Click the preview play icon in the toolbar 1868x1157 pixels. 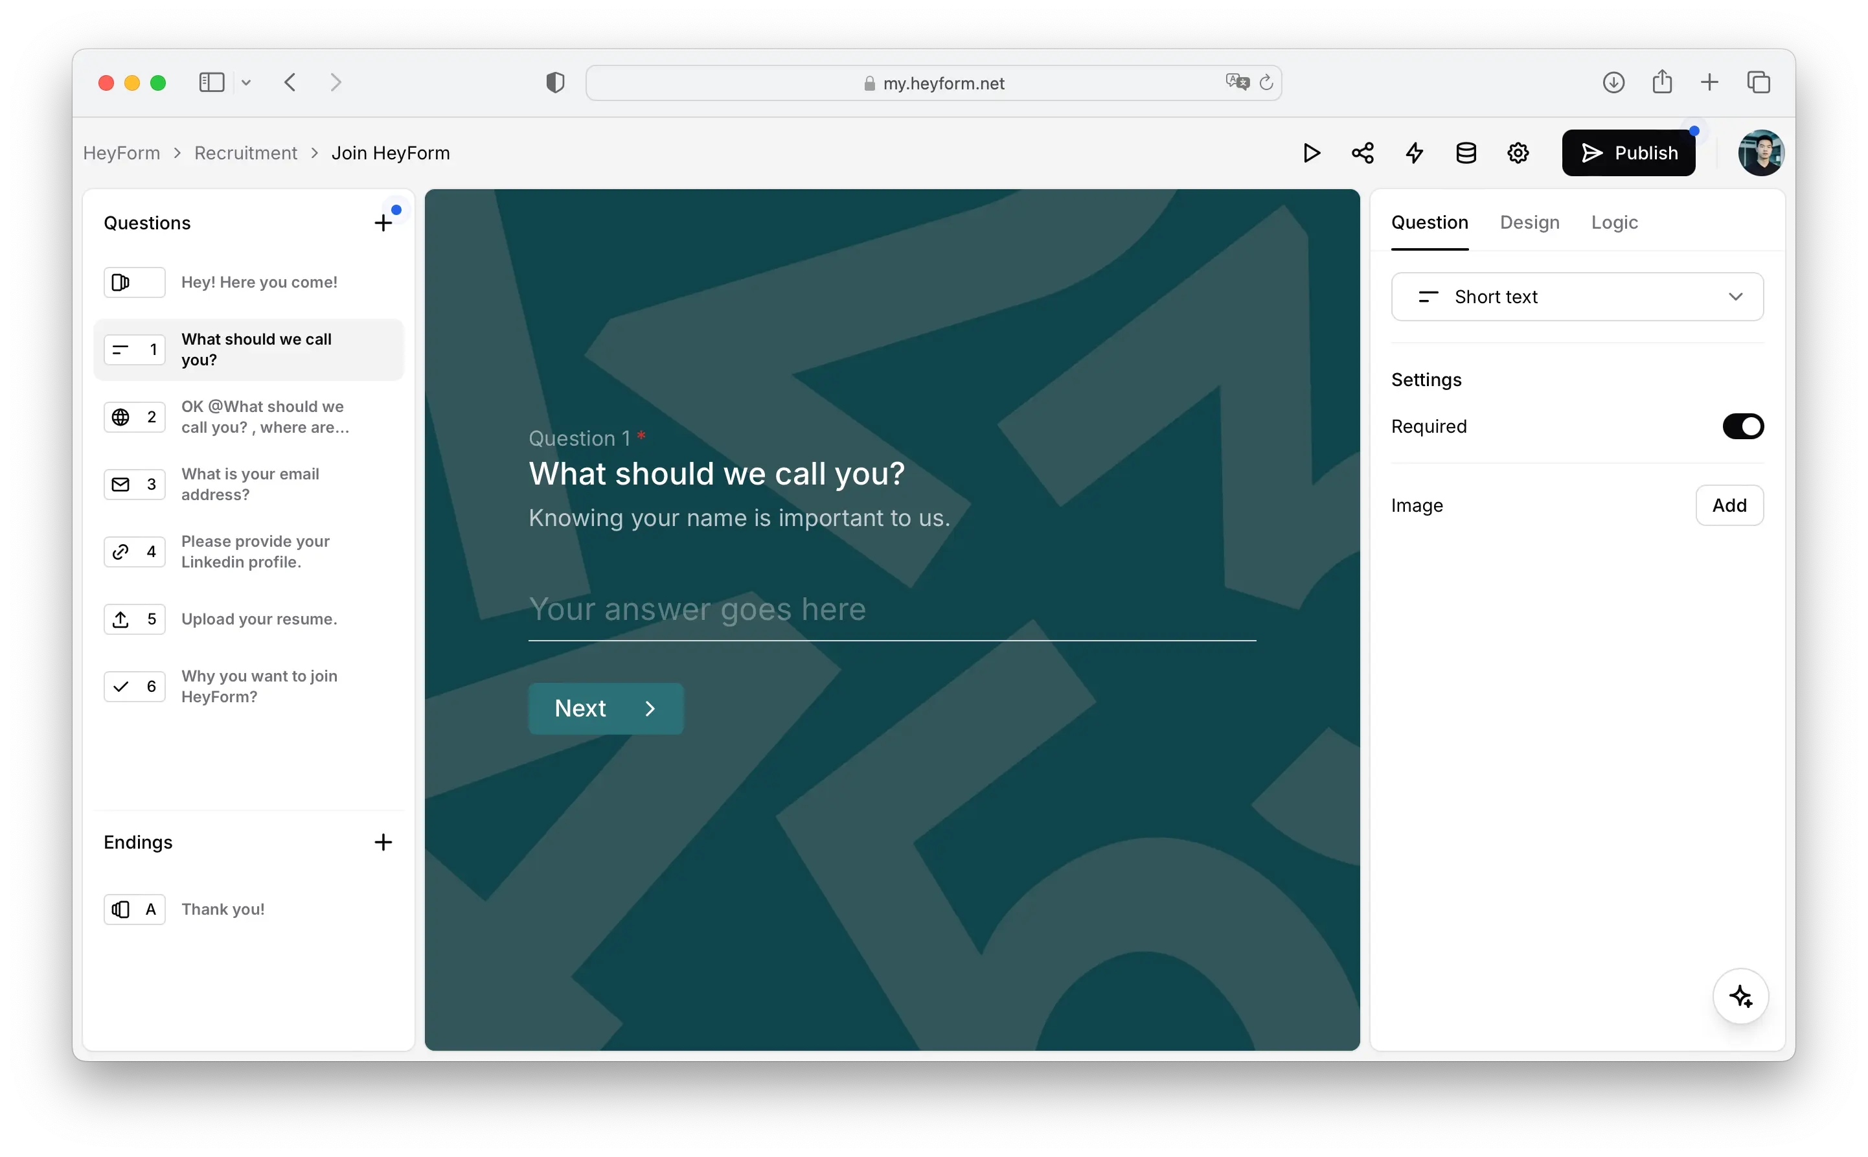(1311, 152)
